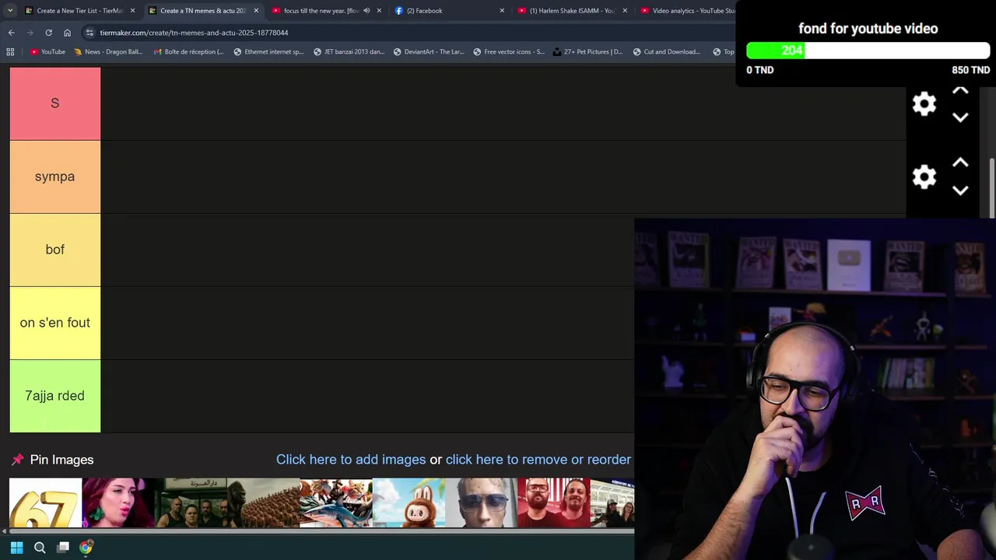Viewport: 996px width, 560px height.
Task: Open the browser home page
Action: (x=67, y=33)
